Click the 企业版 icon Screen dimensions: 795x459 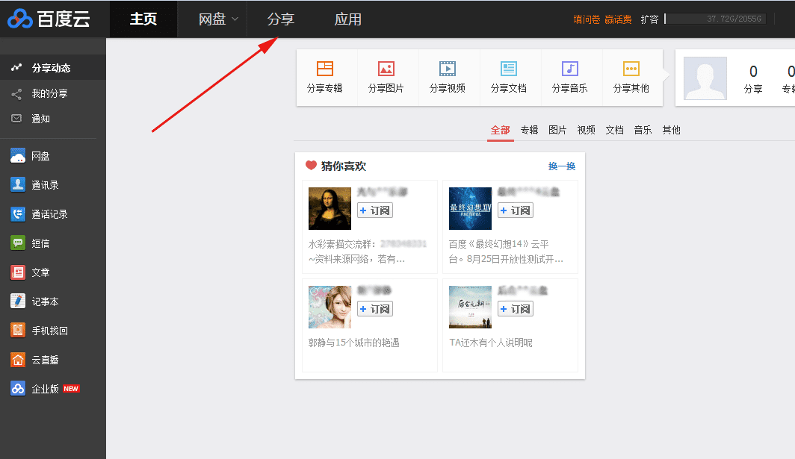click(x=18, y=389)
